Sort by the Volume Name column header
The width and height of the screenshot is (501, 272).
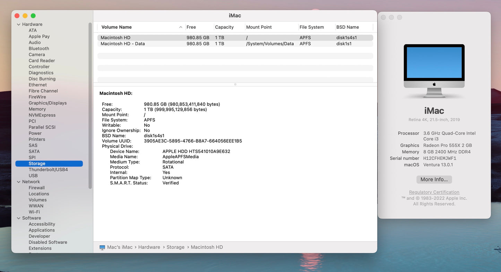pos(116,27)
